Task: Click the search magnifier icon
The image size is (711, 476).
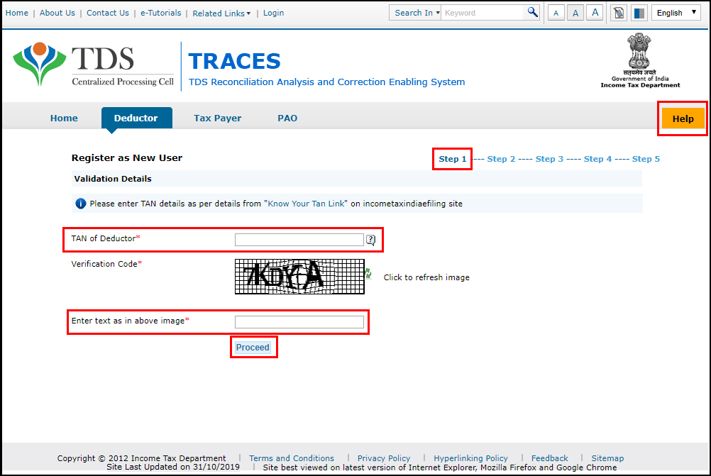Action: click(x=533, y=12)
